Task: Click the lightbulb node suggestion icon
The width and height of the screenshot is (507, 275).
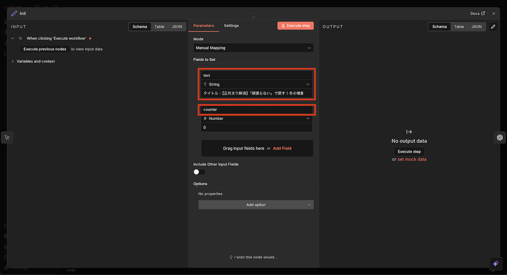Action: coord(231,257)
